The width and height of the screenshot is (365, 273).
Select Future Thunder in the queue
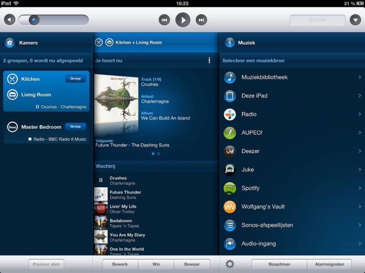point(156,195)
